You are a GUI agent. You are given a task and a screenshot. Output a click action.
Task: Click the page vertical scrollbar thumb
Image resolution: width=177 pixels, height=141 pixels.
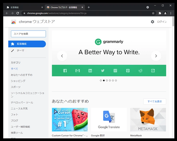click(173, 21)
